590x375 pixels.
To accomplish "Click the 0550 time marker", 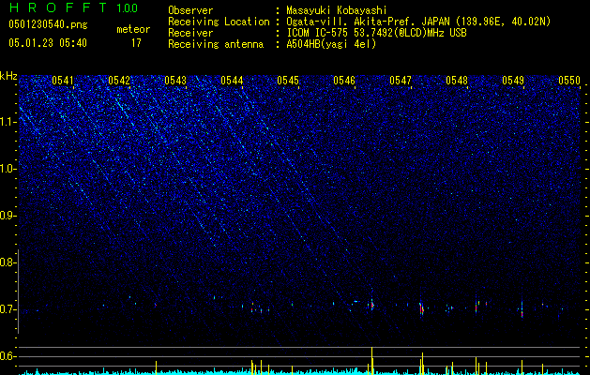I will coord(569,81).
